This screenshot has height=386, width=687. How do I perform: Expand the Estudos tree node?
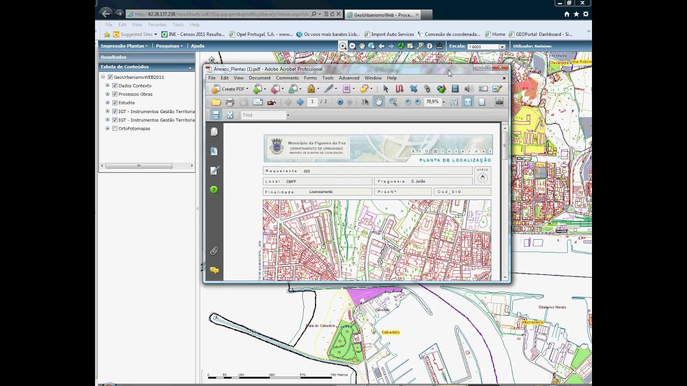(x=107, y=103)
